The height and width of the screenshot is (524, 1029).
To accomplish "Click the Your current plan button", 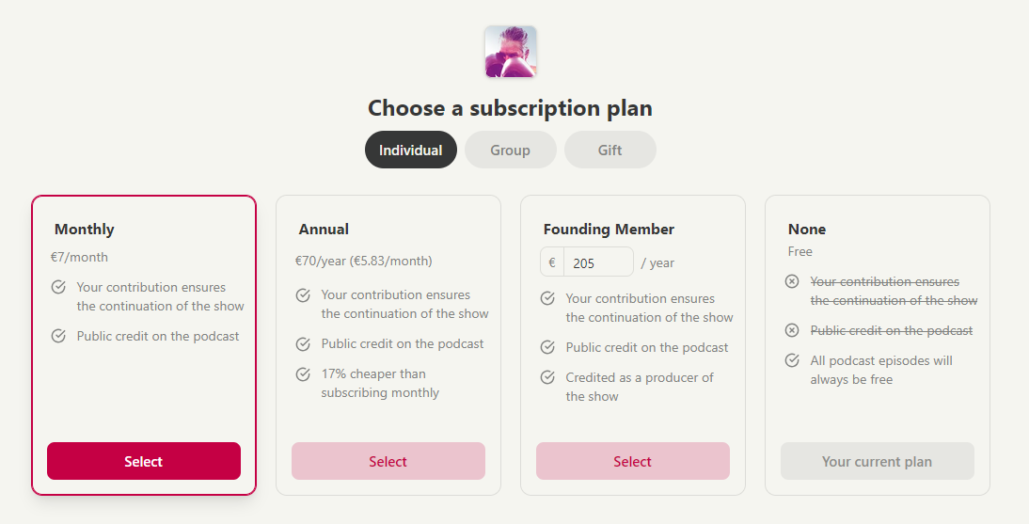I will [878, 461].
